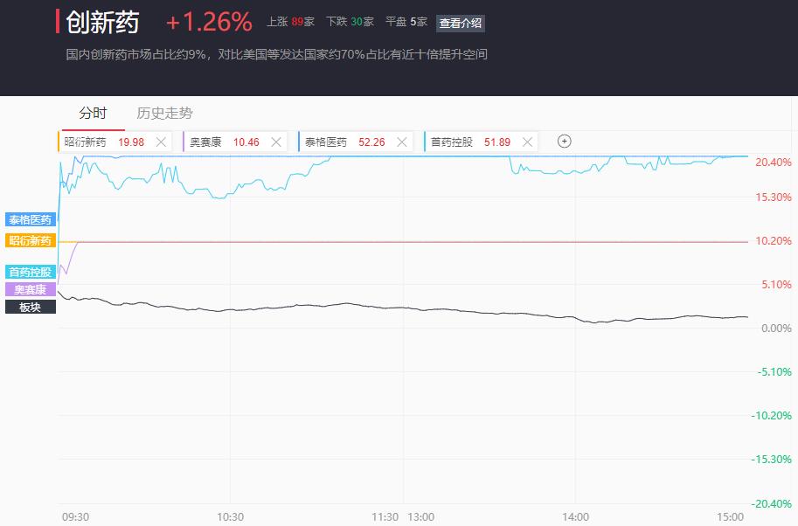Screen dimensions: 798x526
Task: Toggle the 首药控股 cyan legend label
Action: [x=31, y=272]
